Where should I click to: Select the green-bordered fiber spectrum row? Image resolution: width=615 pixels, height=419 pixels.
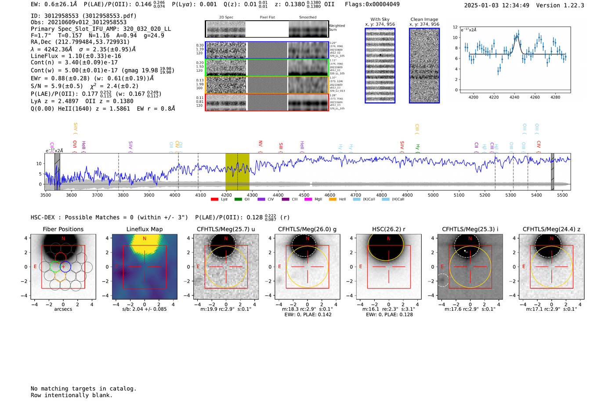[x=267, y=68]
